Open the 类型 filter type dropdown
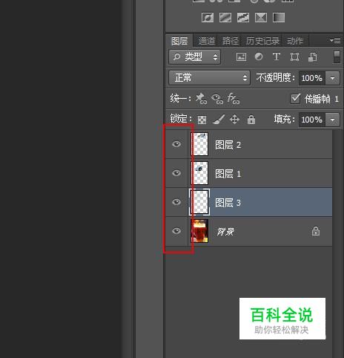Viewport: 344px width, 358px height. click(x=195, y=57)
